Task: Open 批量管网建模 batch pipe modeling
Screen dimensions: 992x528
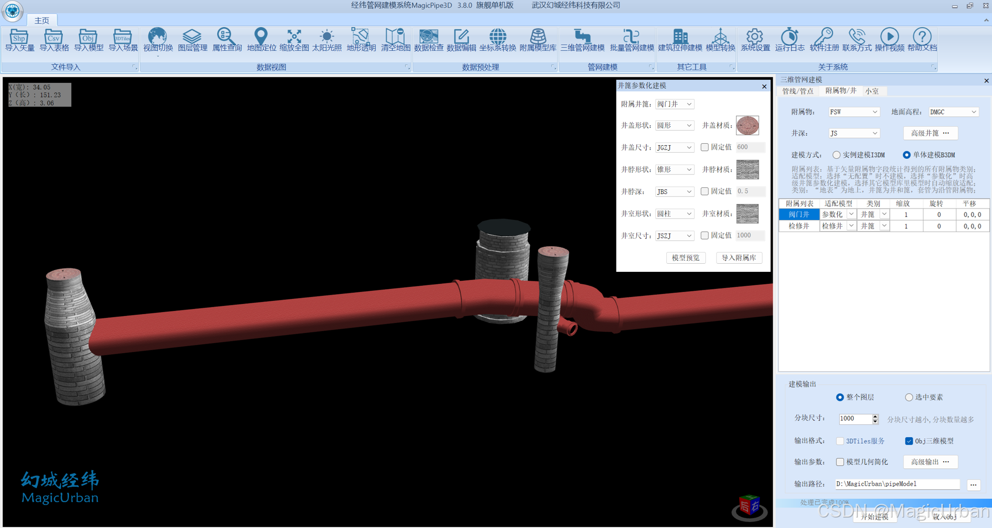Action: (632, 40)
